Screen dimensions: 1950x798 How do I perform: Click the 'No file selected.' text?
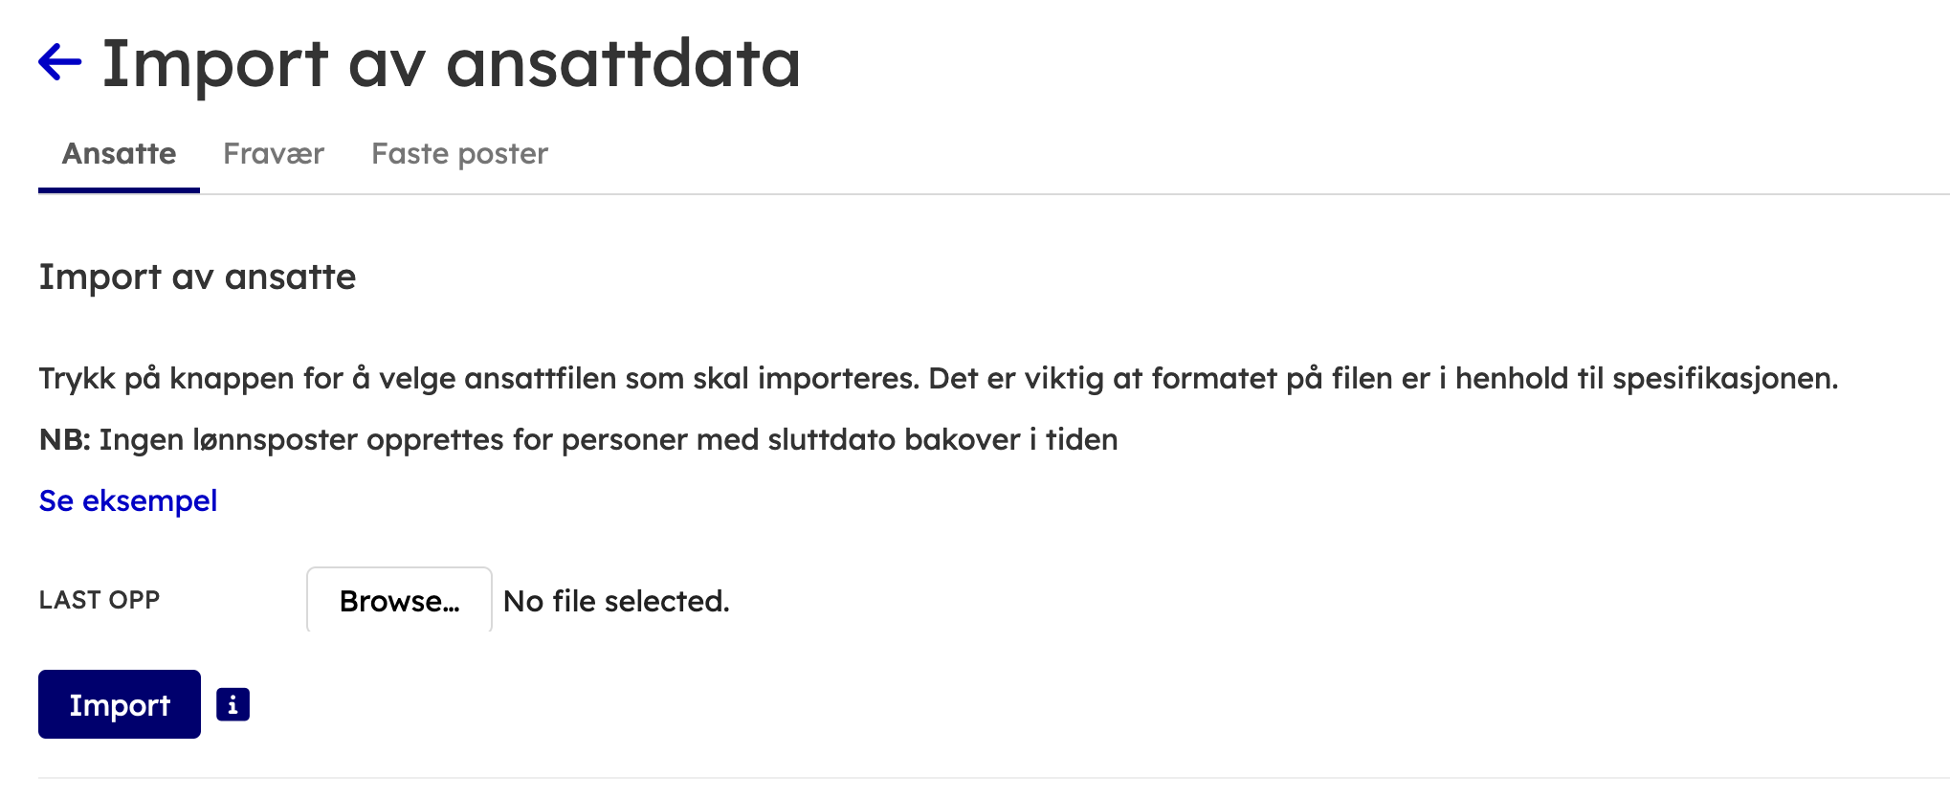616,601
